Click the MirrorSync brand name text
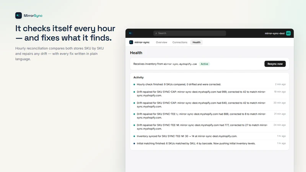306x172 pixels. pyautogui.click(x=33, y=16)
